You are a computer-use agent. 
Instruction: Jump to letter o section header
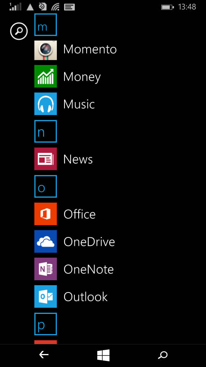click(x=45, y=186)
